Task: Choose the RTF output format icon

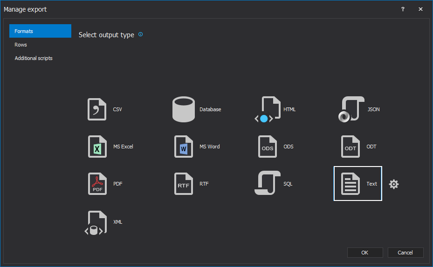Action: (x=183, y=184)
